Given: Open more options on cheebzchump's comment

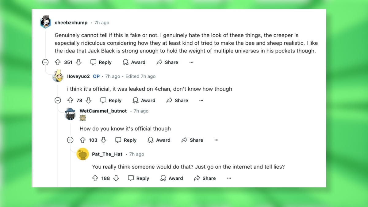Looking at the screenshot, I should pyautogui.click(x=191, y=62).
